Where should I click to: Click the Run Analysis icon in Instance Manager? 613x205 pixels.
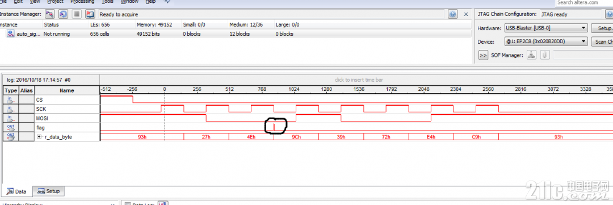pos(49,14)
